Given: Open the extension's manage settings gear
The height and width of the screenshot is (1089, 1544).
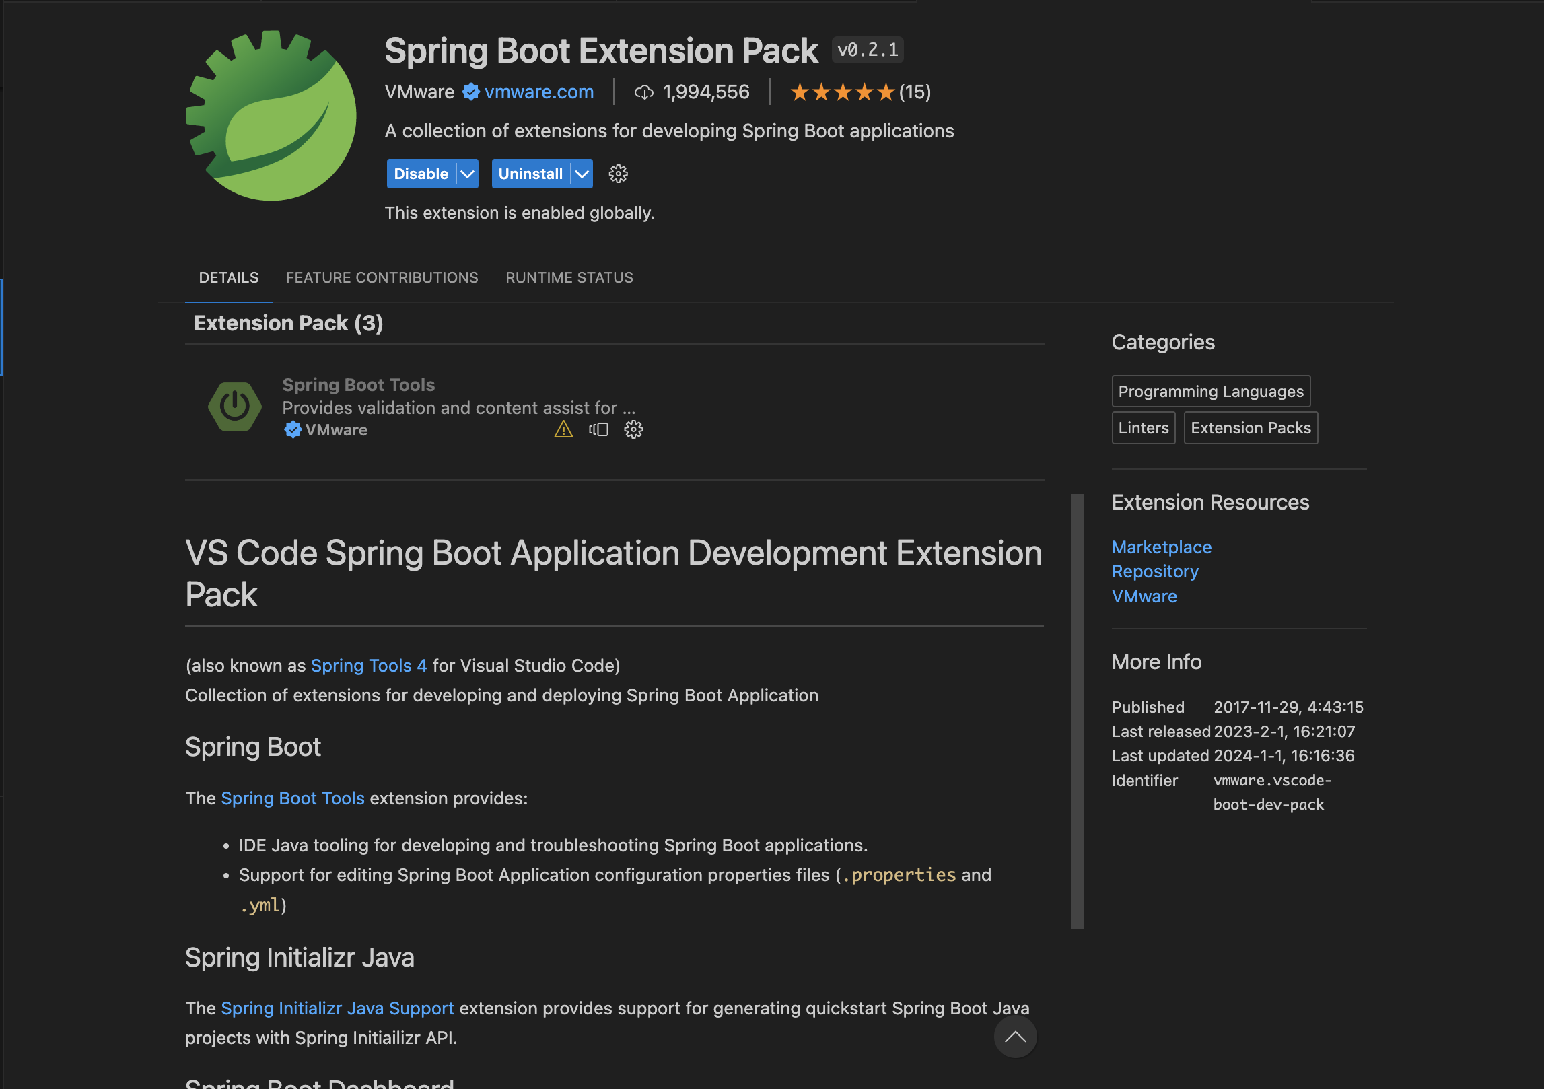Looking at the screenshot, I should 617,174.
